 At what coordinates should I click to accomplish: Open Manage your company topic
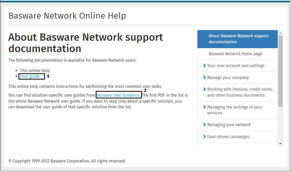tap(228, 78)
